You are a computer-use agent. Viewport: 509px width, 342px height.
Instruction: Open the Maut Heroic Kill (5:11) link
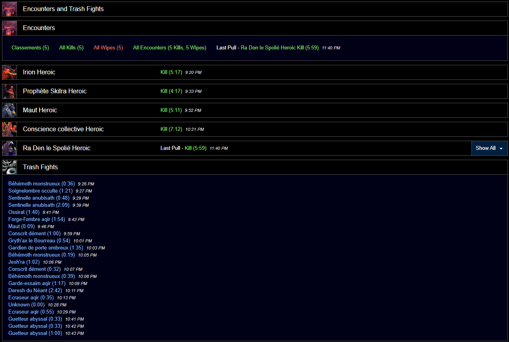[171, 110]
